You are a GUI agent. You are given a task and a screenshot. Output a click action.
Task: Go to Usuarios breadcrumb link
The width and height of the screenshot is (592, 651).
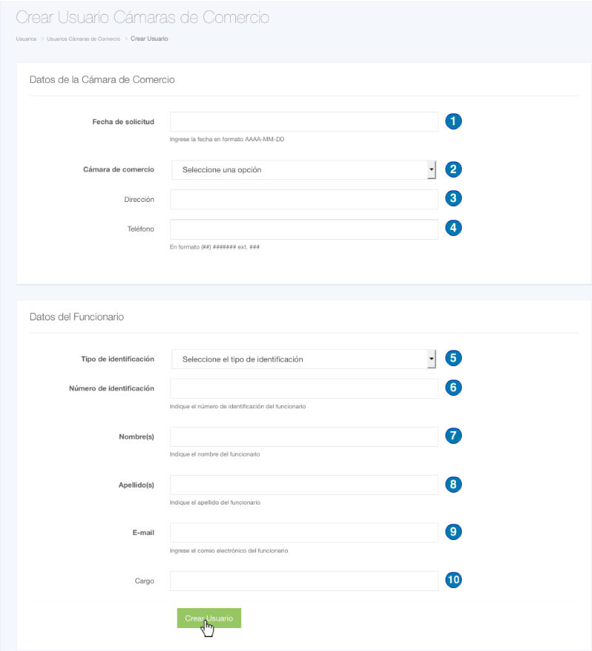pos(26,38)
